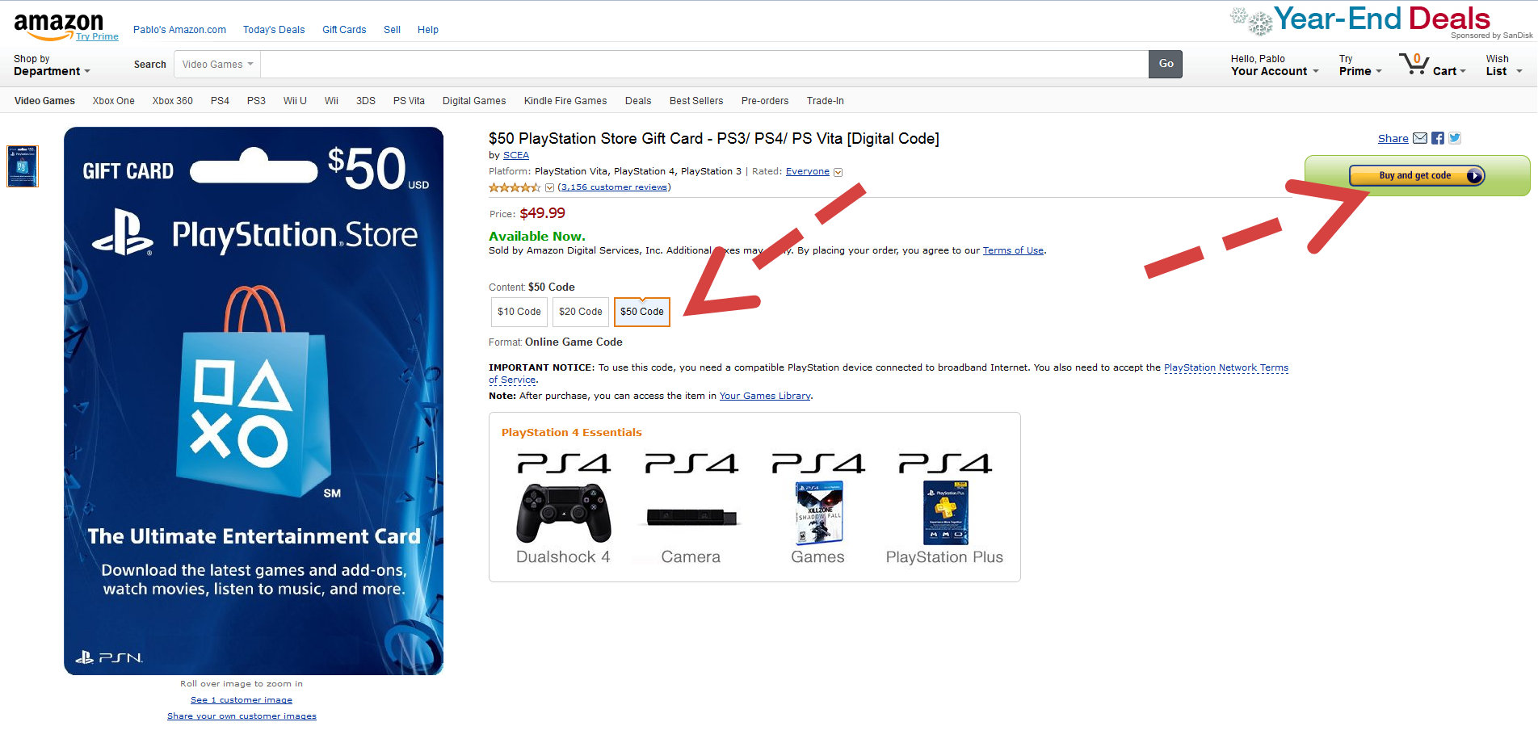Open Kindle Fire Games tab

tap(565, 101)
